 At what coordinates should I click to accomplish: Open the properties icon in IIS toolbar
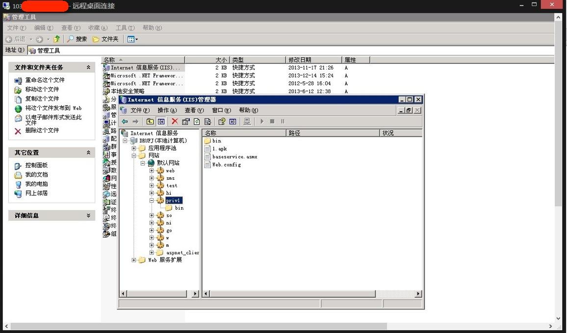pos(185,122)
